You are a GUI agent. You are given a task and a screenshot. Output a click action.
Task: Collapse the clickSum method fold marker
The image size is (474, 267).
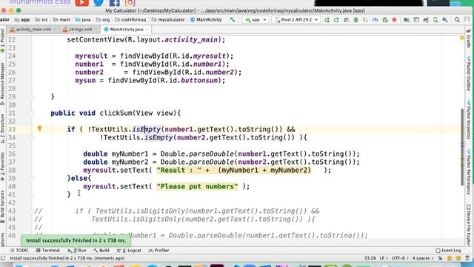[32, 113]
